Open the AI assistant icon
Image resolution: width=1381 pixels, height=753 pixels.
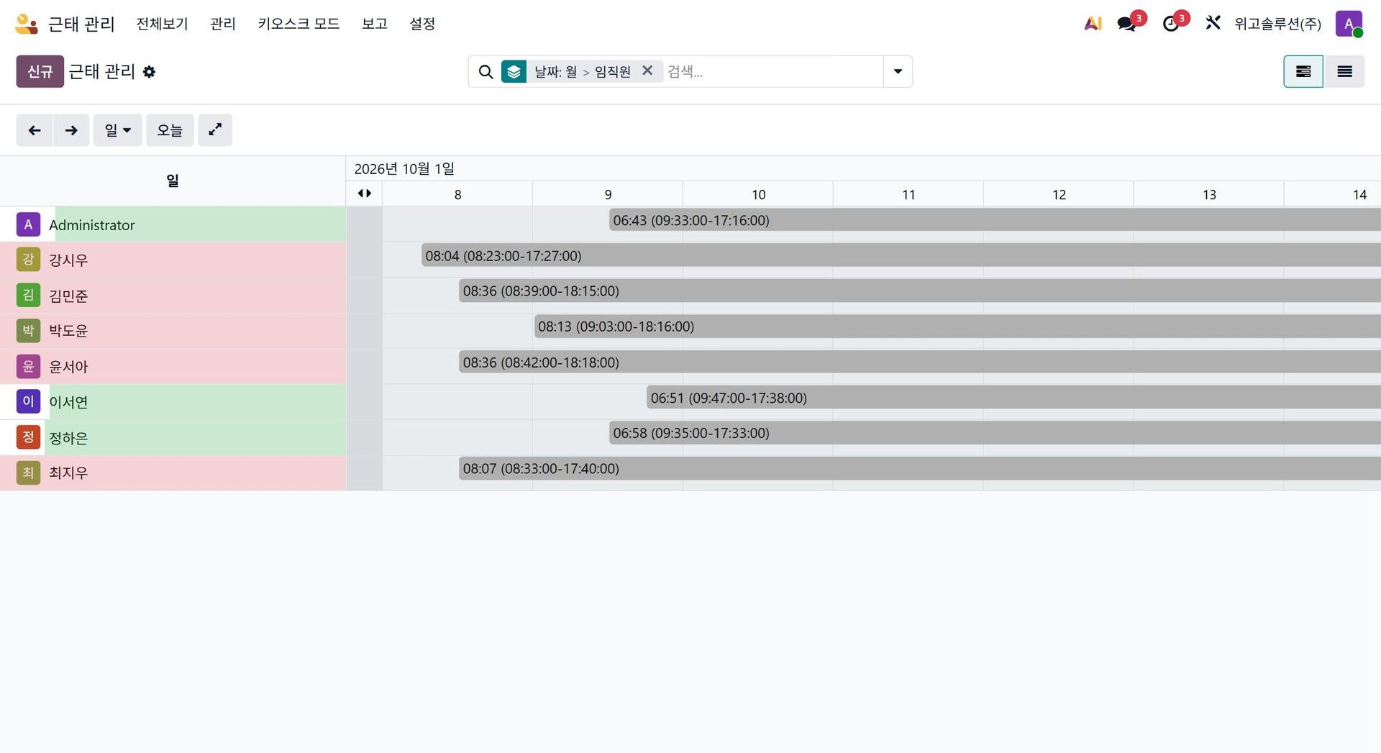(1093, 24)
